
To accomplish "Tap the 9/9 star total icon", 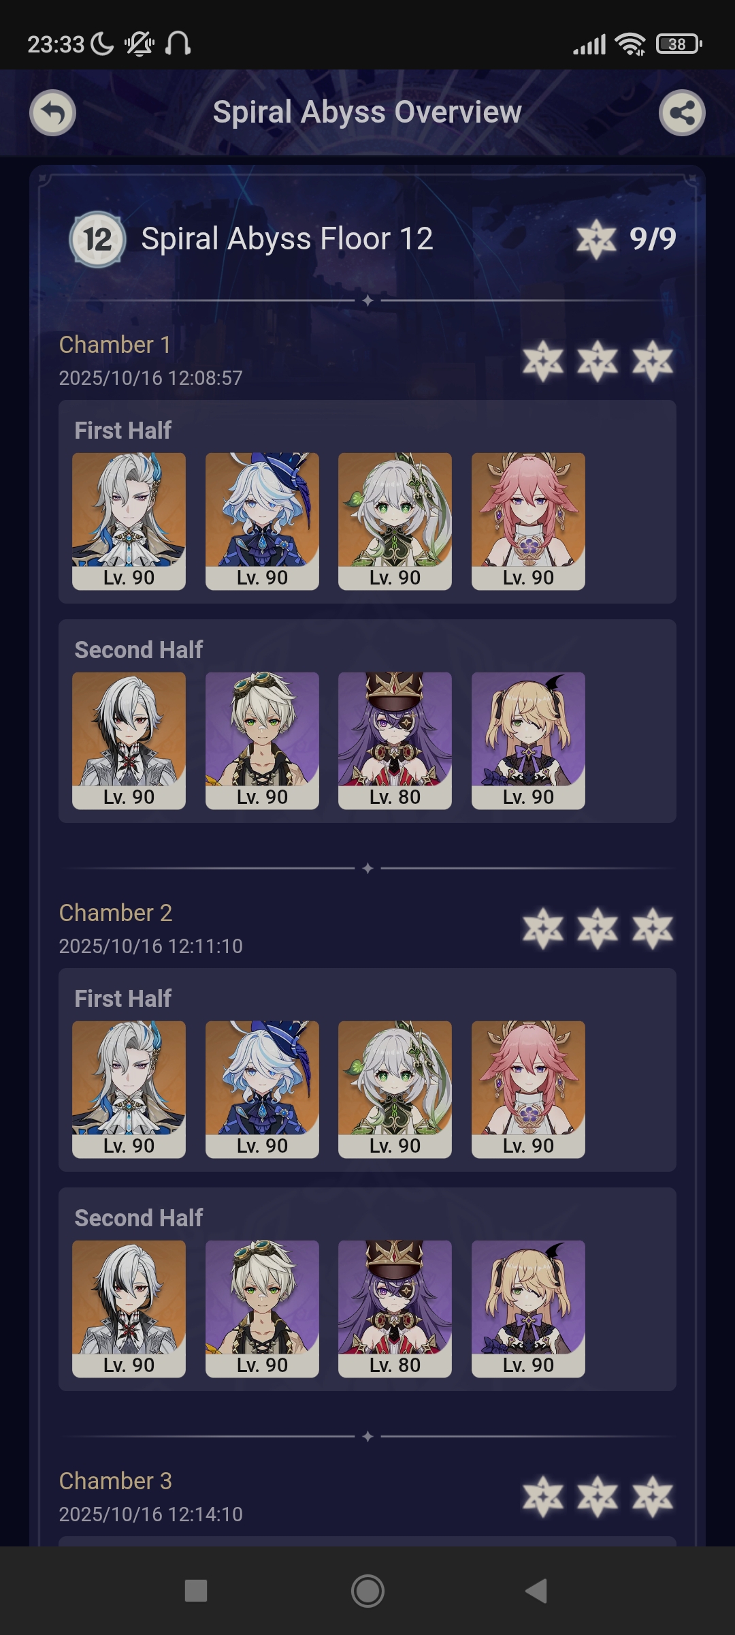I will [x=597, y=239].
